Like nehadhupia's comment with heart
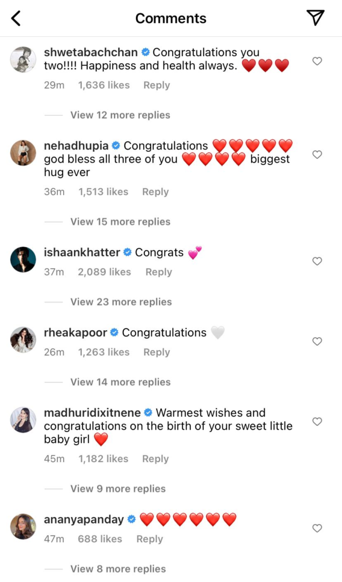Image resolution: width=342 pixels, height=582 pixels. click(318, 155)
